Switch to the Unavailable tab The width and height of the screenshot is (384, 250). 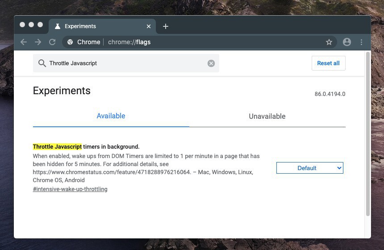coord(267,117)
